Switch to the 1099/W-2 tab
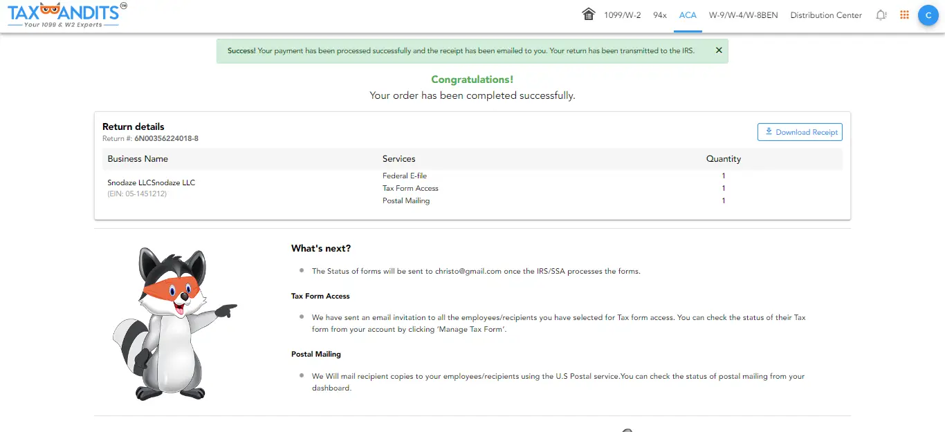This screenshot has height=432, width=945. (x=623, y=15)
